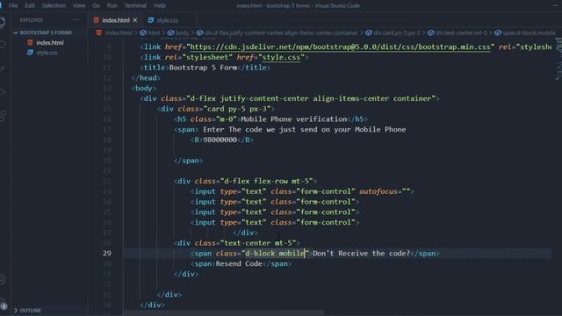Click the body breadcrumb item
Screen dimensions: 562x316
(182, 32)
